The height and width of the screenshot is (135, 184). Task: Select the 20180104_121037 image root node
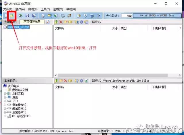coord(18,27)
